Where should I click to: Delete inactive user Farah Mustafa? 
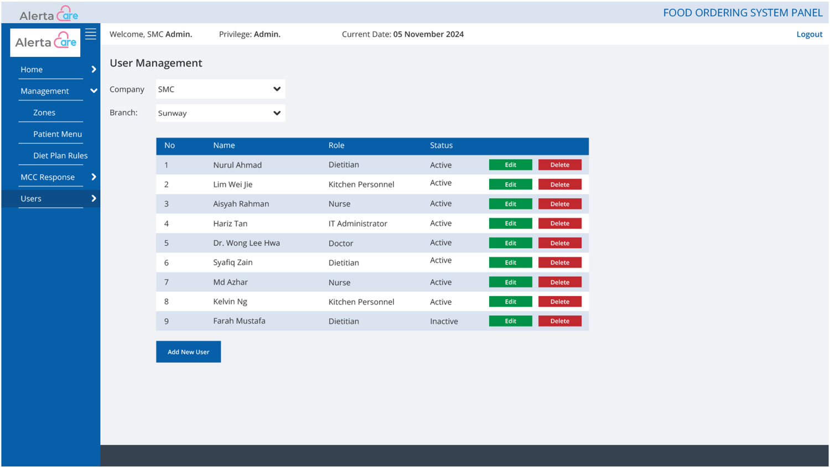tap(559, 321)
